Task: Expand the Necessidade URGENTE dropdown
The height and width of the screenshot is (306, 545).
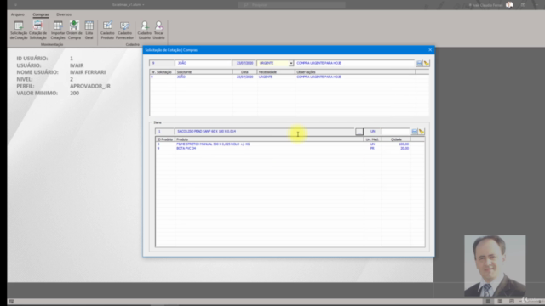Action: [x=291, y=63]
